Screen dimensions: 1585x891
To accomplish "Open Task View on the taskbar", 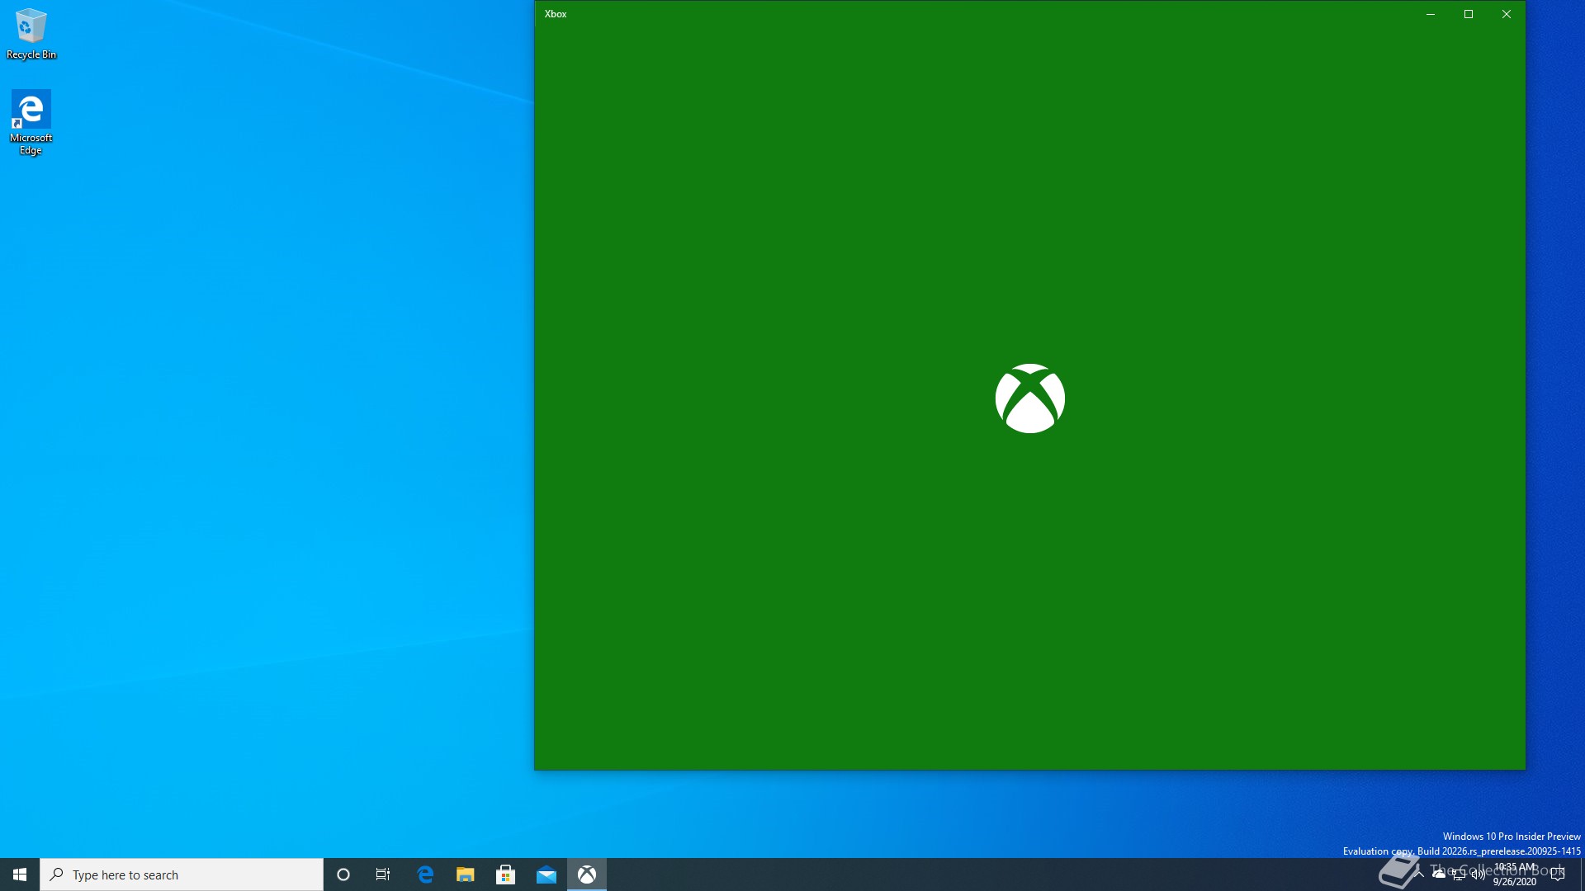I will tap(383, 874).
